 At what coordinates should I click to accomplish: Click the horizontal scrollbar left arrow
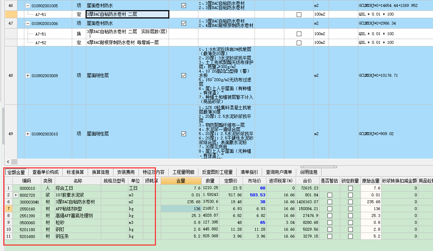pyautogui.click(x=8, y=162)
